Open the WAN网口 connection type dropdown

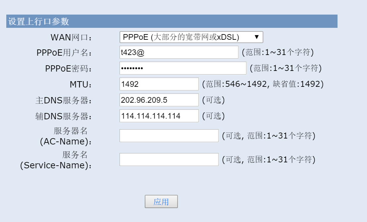pos(191,37)
